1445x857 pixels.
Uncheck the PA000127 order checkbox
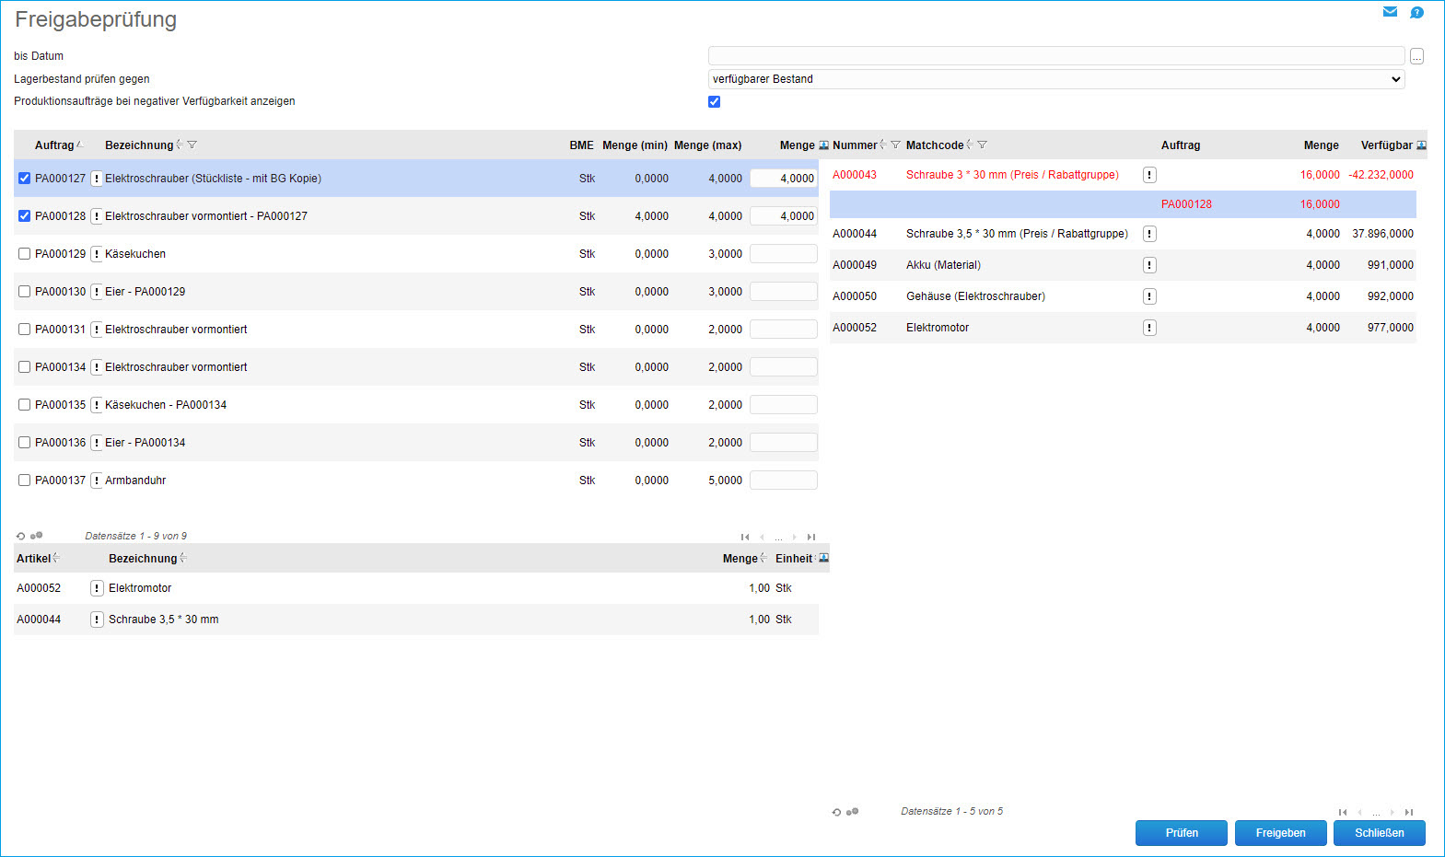pos(25,179)
